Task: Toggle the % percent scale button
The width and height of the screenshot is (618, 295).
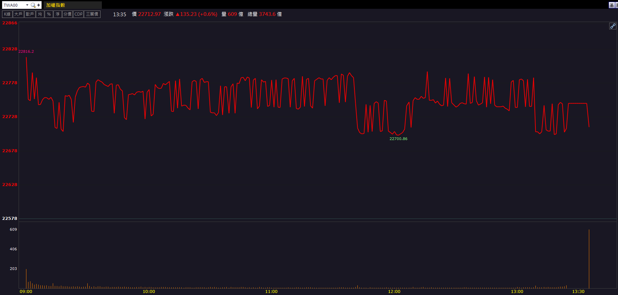Action: click(x=49, y=14)
